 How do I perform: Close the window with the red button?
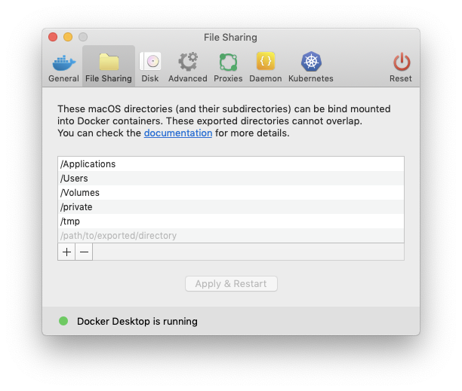[x=53, y=37]
